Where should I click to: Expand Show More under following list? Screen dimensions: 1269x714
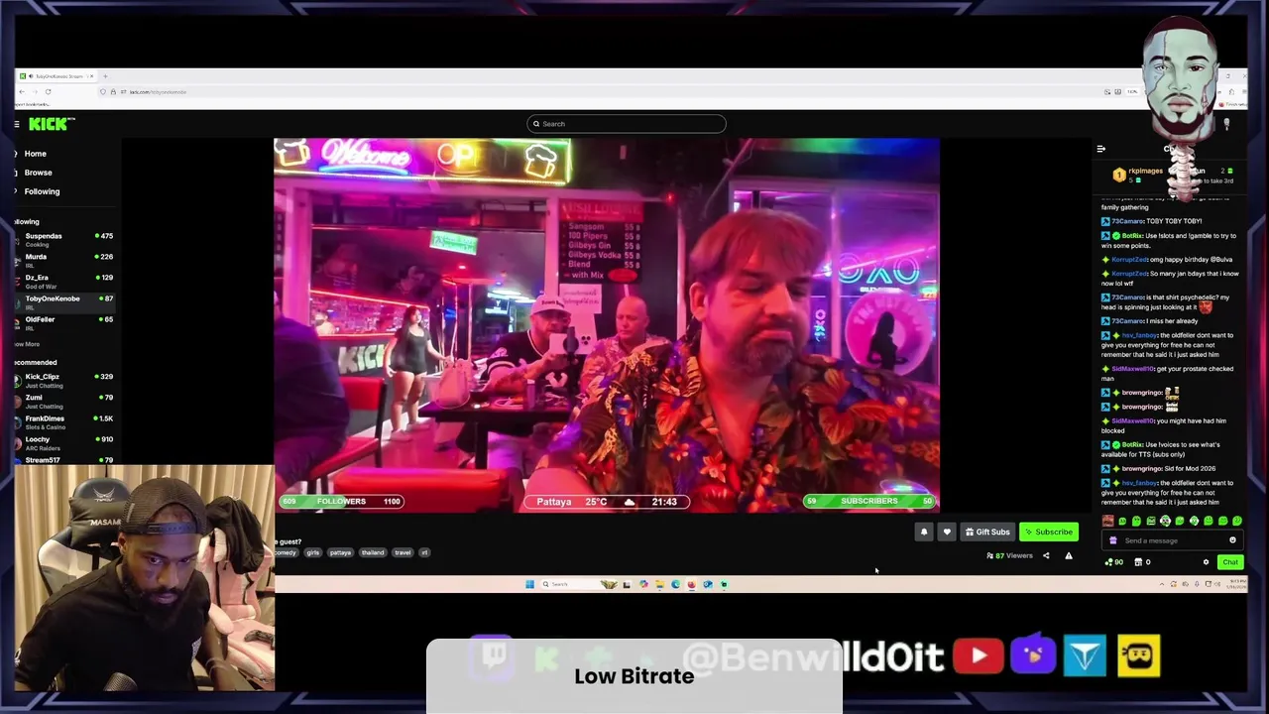27,344
